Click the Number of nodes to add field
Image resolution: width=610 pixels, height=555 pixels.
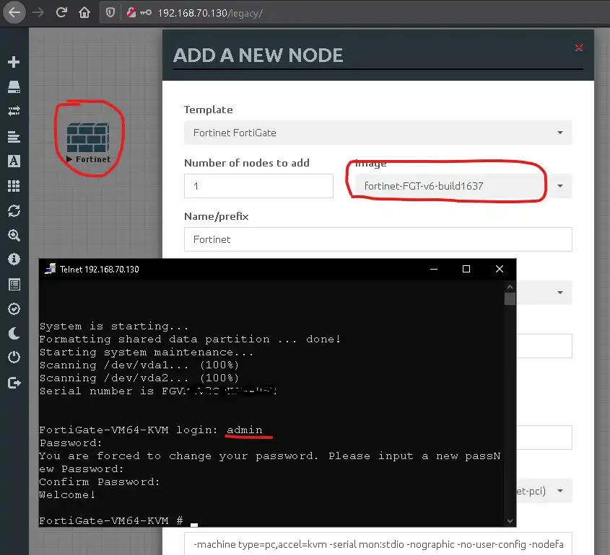coord(258,186)
